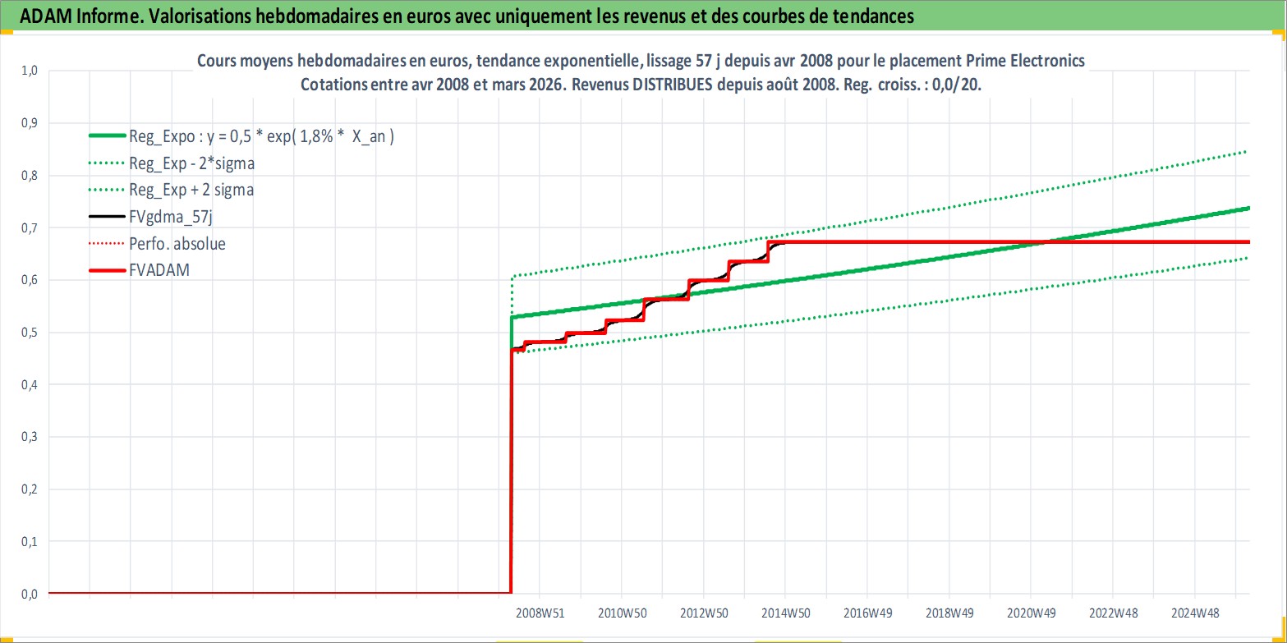The width and height of the screenshot is (1287, 643).
Task: Click y-axis label '0,6'
Action: click(30, 280)
